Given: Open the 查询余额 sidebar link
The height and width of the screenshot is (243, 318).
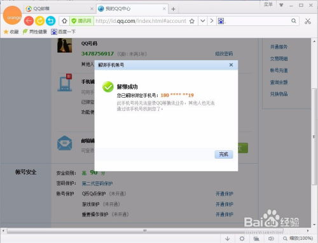Looking at the screenshot, I should pos(279,82).
